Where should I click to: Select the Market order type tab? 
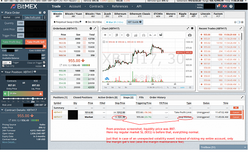click(x=7, y=17)
